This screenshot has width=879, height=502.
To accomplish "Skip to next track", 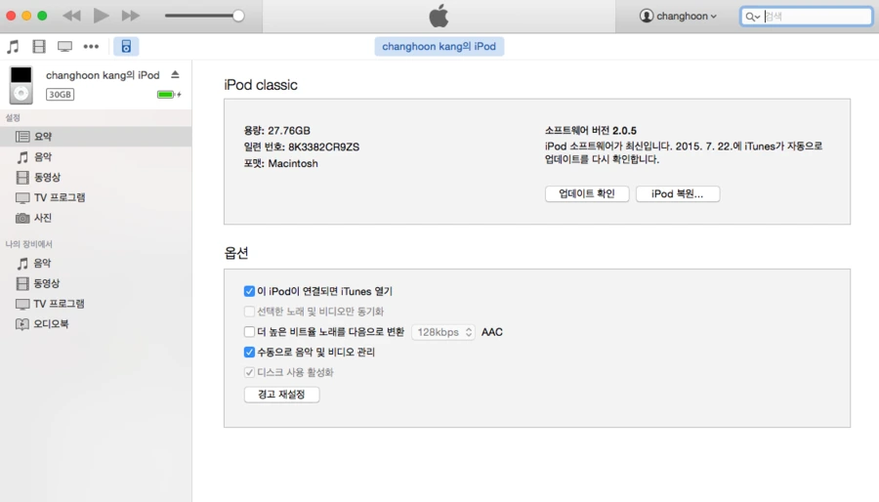I will point(131,16).
